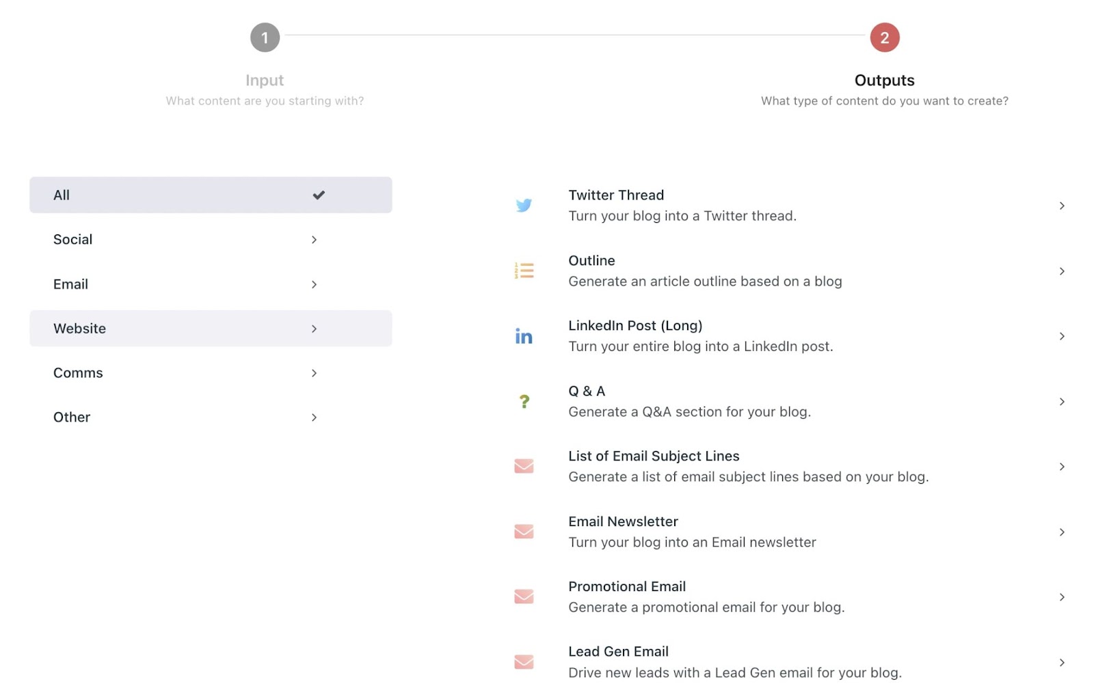This screenshot has width=1094, height=690.
Task: Select the Comms category
Action: 78,373
